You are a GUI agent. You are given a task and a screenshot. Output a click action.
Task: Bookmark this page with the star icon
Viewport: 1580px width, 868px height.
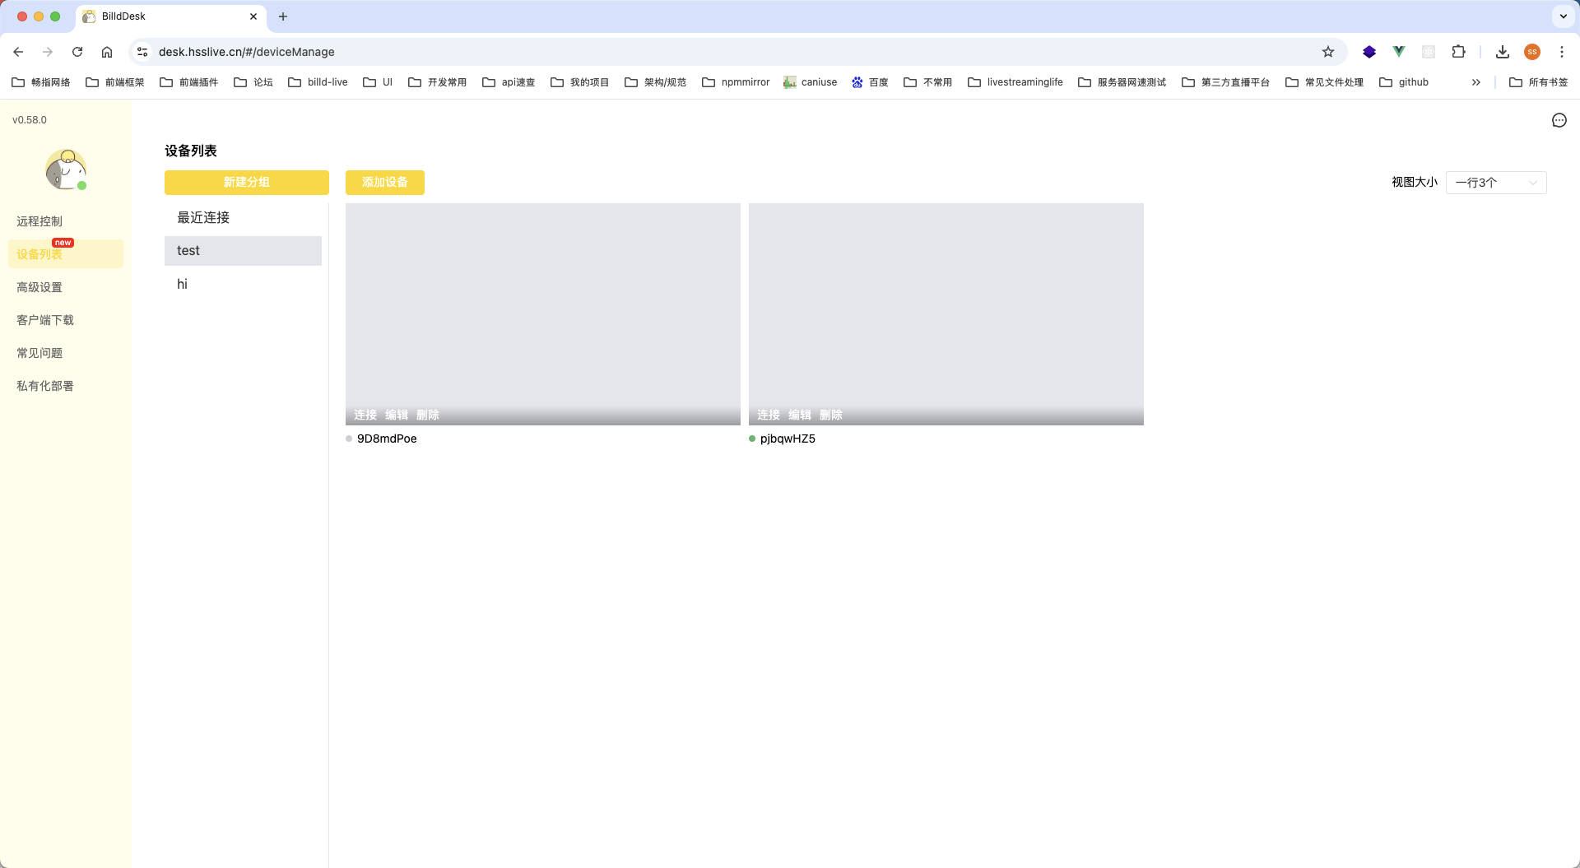tap(1328, 52)
